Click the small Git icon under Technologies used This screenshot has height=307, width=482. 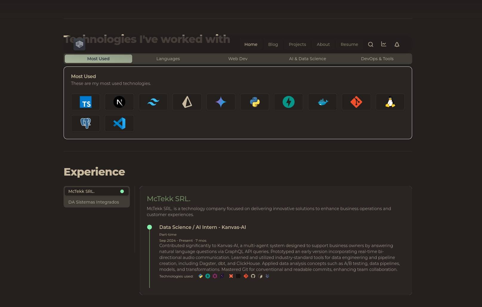coord(246,276)
